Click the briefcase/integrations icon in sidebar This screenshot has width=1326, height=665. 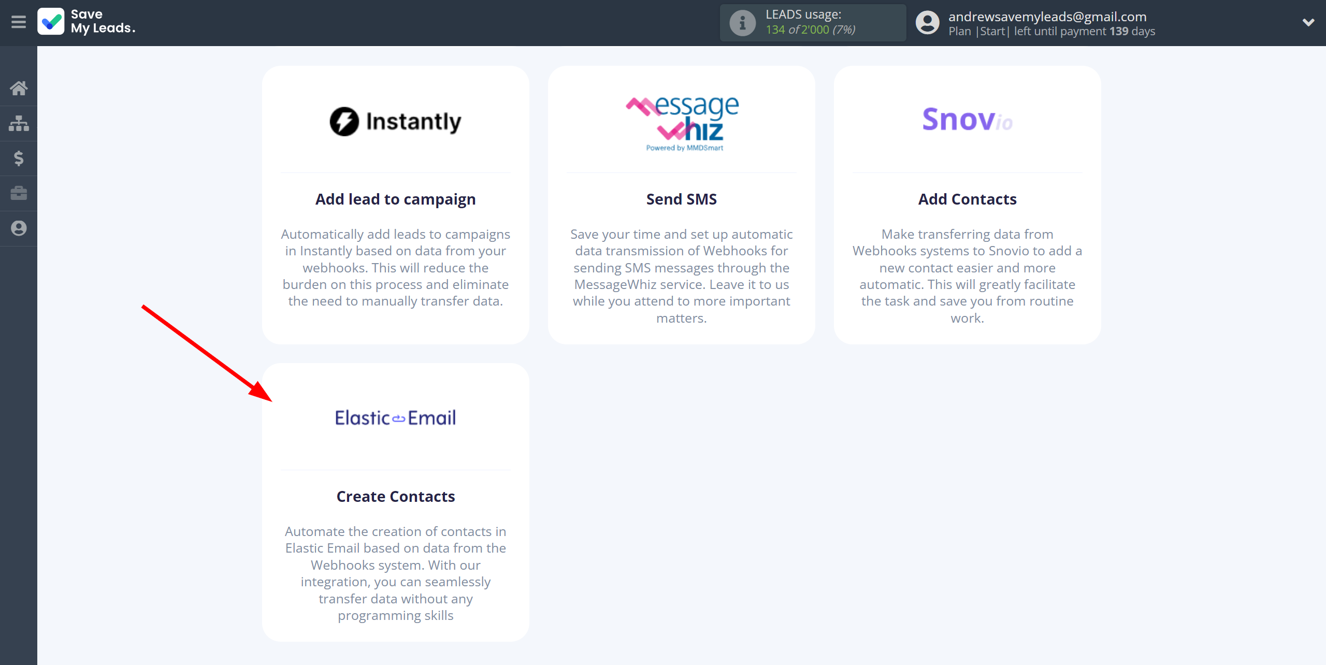click(20, 193)
